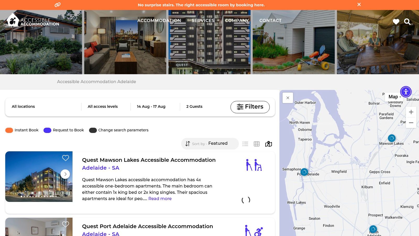Image resolution: width=419 pixels, height=236 pixels.
Task: Click Adelaide - SA under Mawson Lakes
Action: tap(101, 168)
